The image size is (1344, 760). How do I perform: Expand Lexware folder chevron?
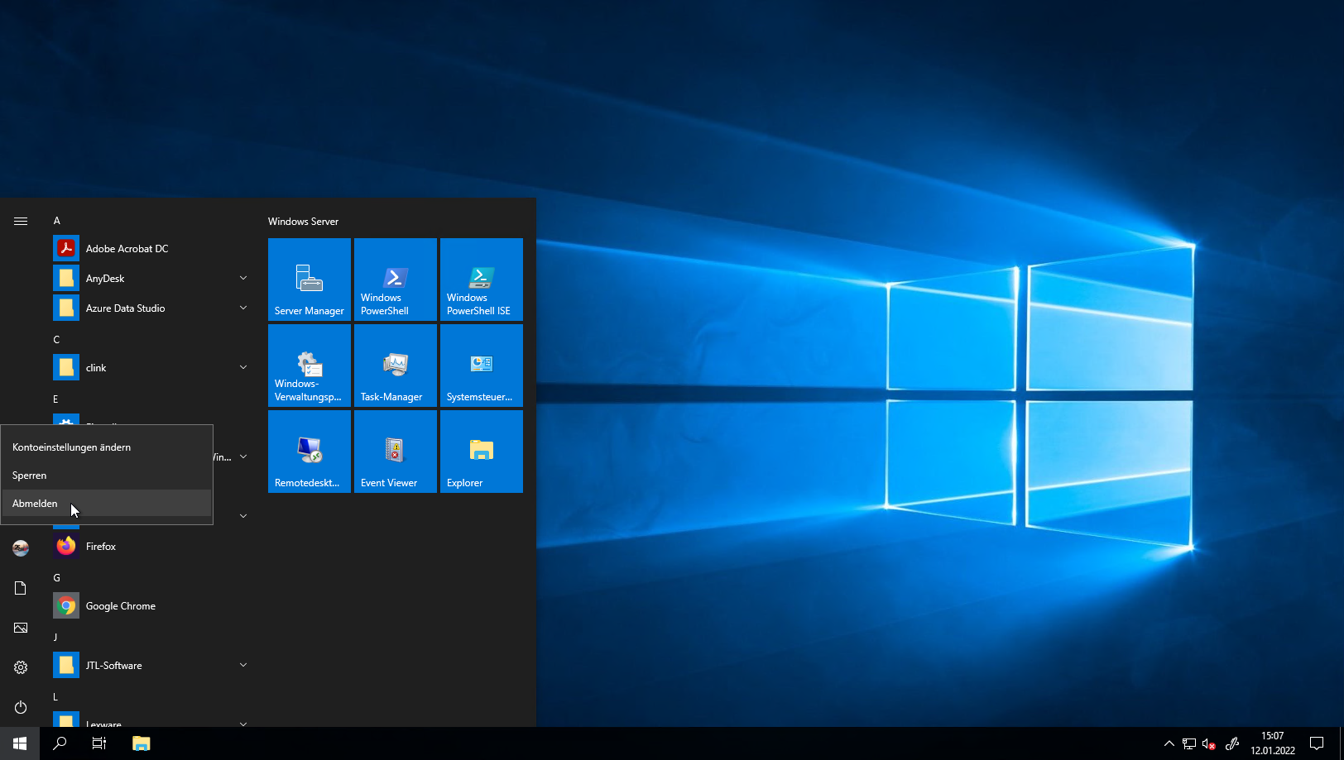tap(243, 724)
